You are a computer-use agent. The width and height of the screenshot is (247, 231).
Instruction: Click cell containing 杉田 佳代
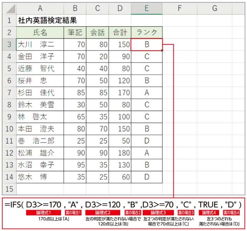pos(40,93)
